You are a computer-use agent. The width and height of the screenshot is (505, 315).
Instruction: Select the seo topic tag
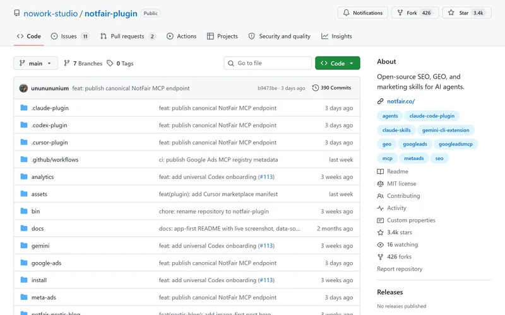[x=439, y=159]
